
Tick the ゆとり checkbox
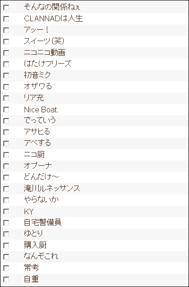(x=6, y=234)
